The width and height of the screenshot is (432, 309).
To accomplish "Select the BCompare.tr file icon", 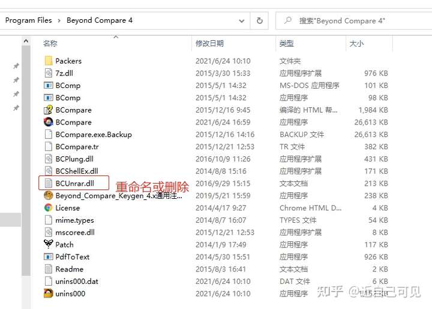I will pos(48,147).
